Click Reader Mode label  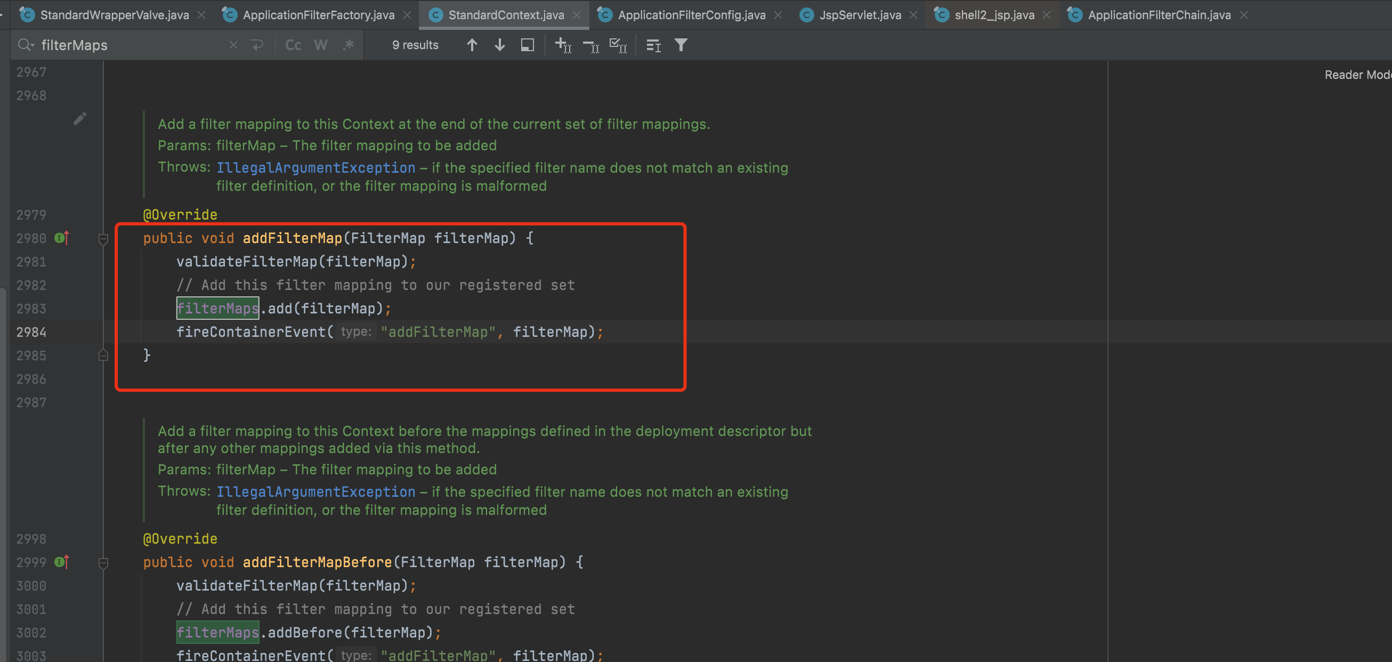point(1357,75)
